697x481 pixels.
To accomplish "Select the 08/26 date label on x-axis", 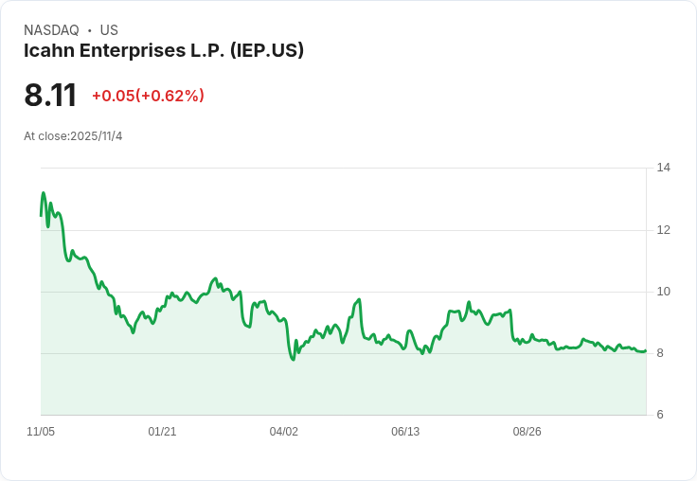I will 527,431.
